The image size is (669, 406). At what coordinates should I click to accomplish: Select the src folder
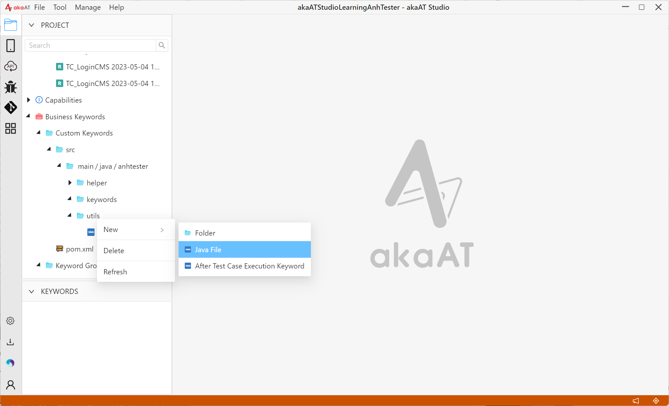click(70, 150)
